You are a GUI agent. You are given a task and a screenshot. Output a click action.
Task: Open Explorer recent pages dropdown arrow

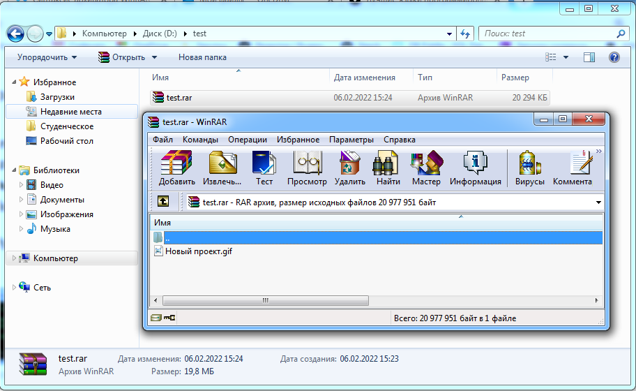49,34
